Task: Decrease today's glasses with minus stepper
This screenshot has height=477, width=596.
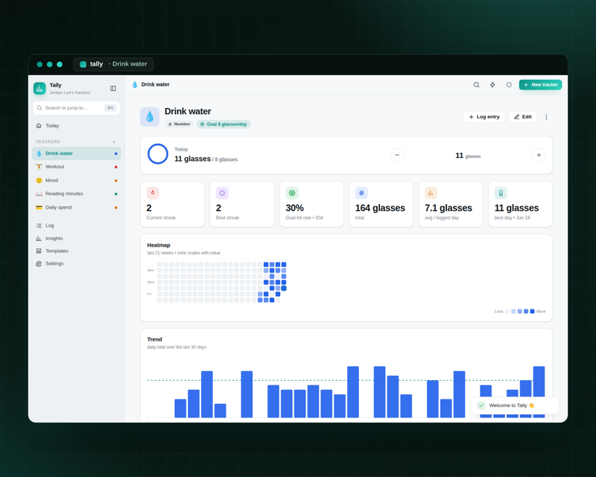Action: point(397,155)
